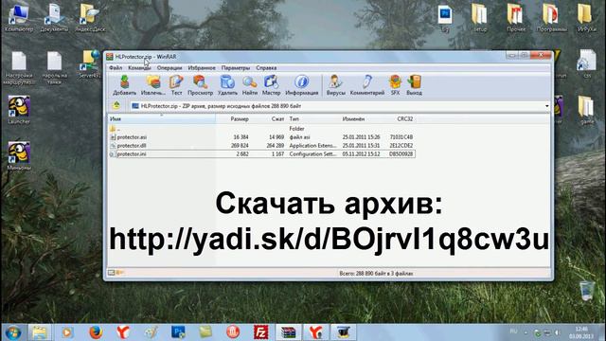The width and height of the screenshot is (606, 341).
Task: Click the Программы desktop folder
Action: coord(551,17)
